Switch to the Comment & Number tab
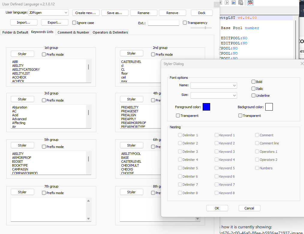The height and width of the screenshot is (234, 304). [73, 32]
